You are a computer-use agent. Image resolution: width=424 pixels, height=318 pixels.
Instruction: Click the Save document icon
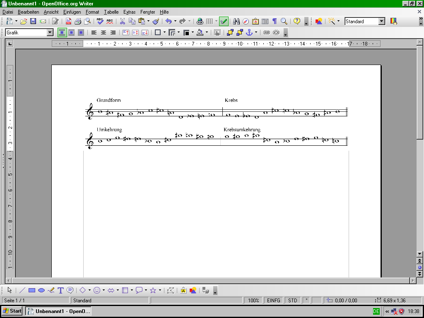click(33, 22)
